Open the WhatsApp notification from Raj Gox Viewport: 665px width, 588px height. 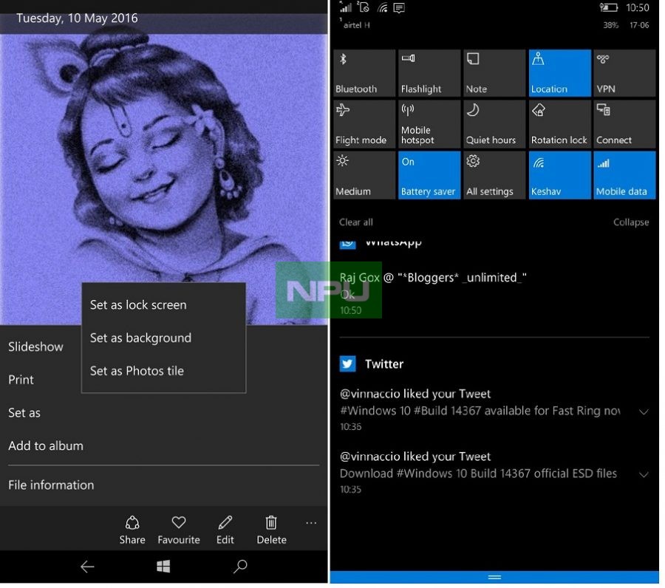click(x=494, y=293)
